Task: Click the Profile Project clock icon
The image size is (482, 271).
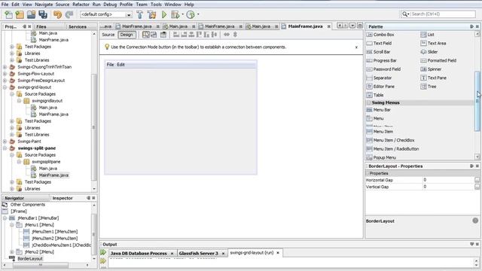Action: pos(191,14)
